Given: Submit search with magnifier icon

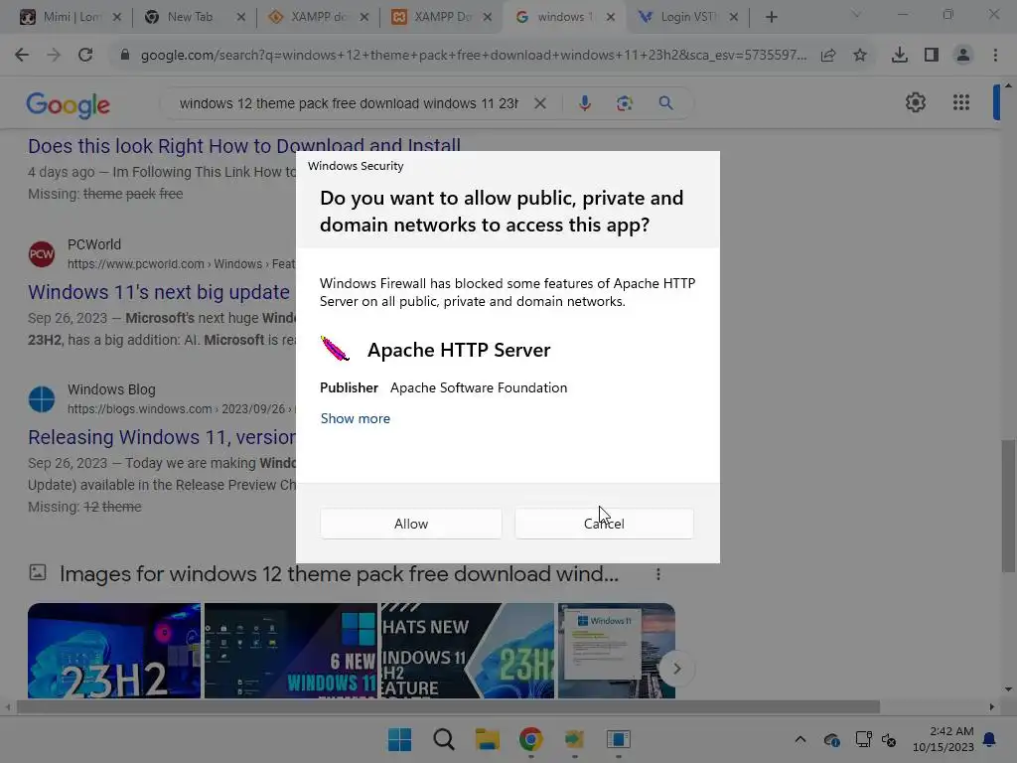Looking at the screenshot, I should [665, 103].
